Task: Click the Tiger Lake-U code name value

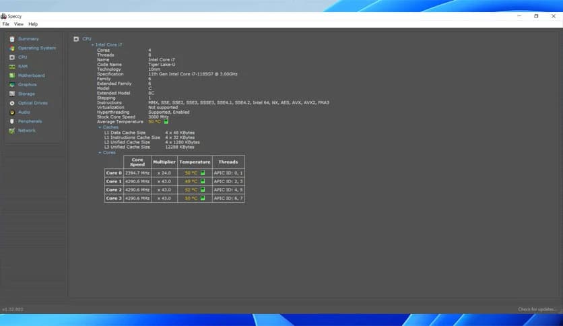Action: pyautogui.click(x=162, y=65)
